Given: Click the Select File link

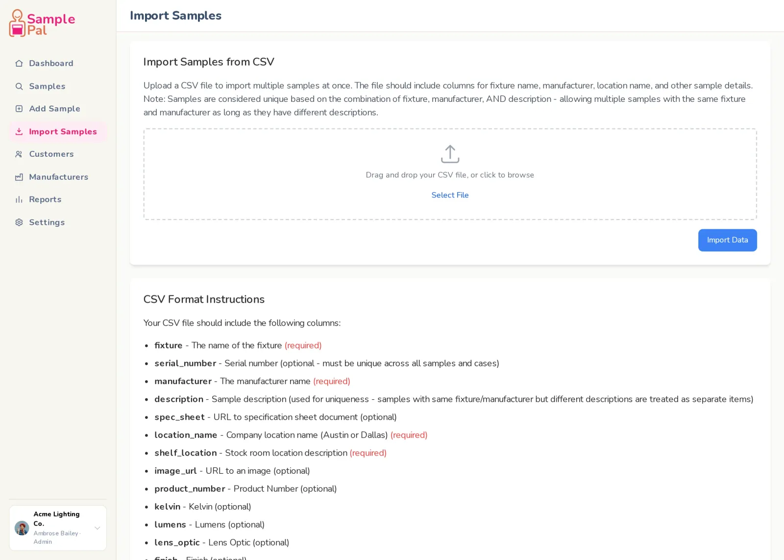Looking at the screenshot, I should (450, 195).
